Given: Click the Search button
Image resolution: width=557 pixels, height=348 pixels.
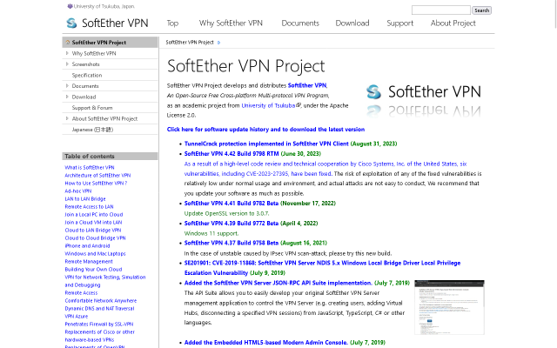Looking at the screenshot, I should point(481,10).
